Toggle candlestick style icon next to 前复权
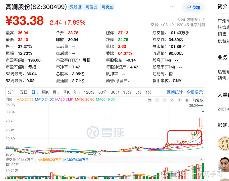 [x=187, y=100]
